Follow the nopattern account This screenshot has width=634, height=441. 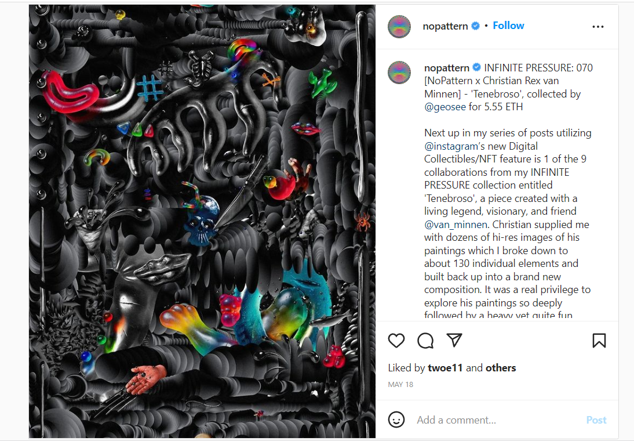[x=508, y=26]
